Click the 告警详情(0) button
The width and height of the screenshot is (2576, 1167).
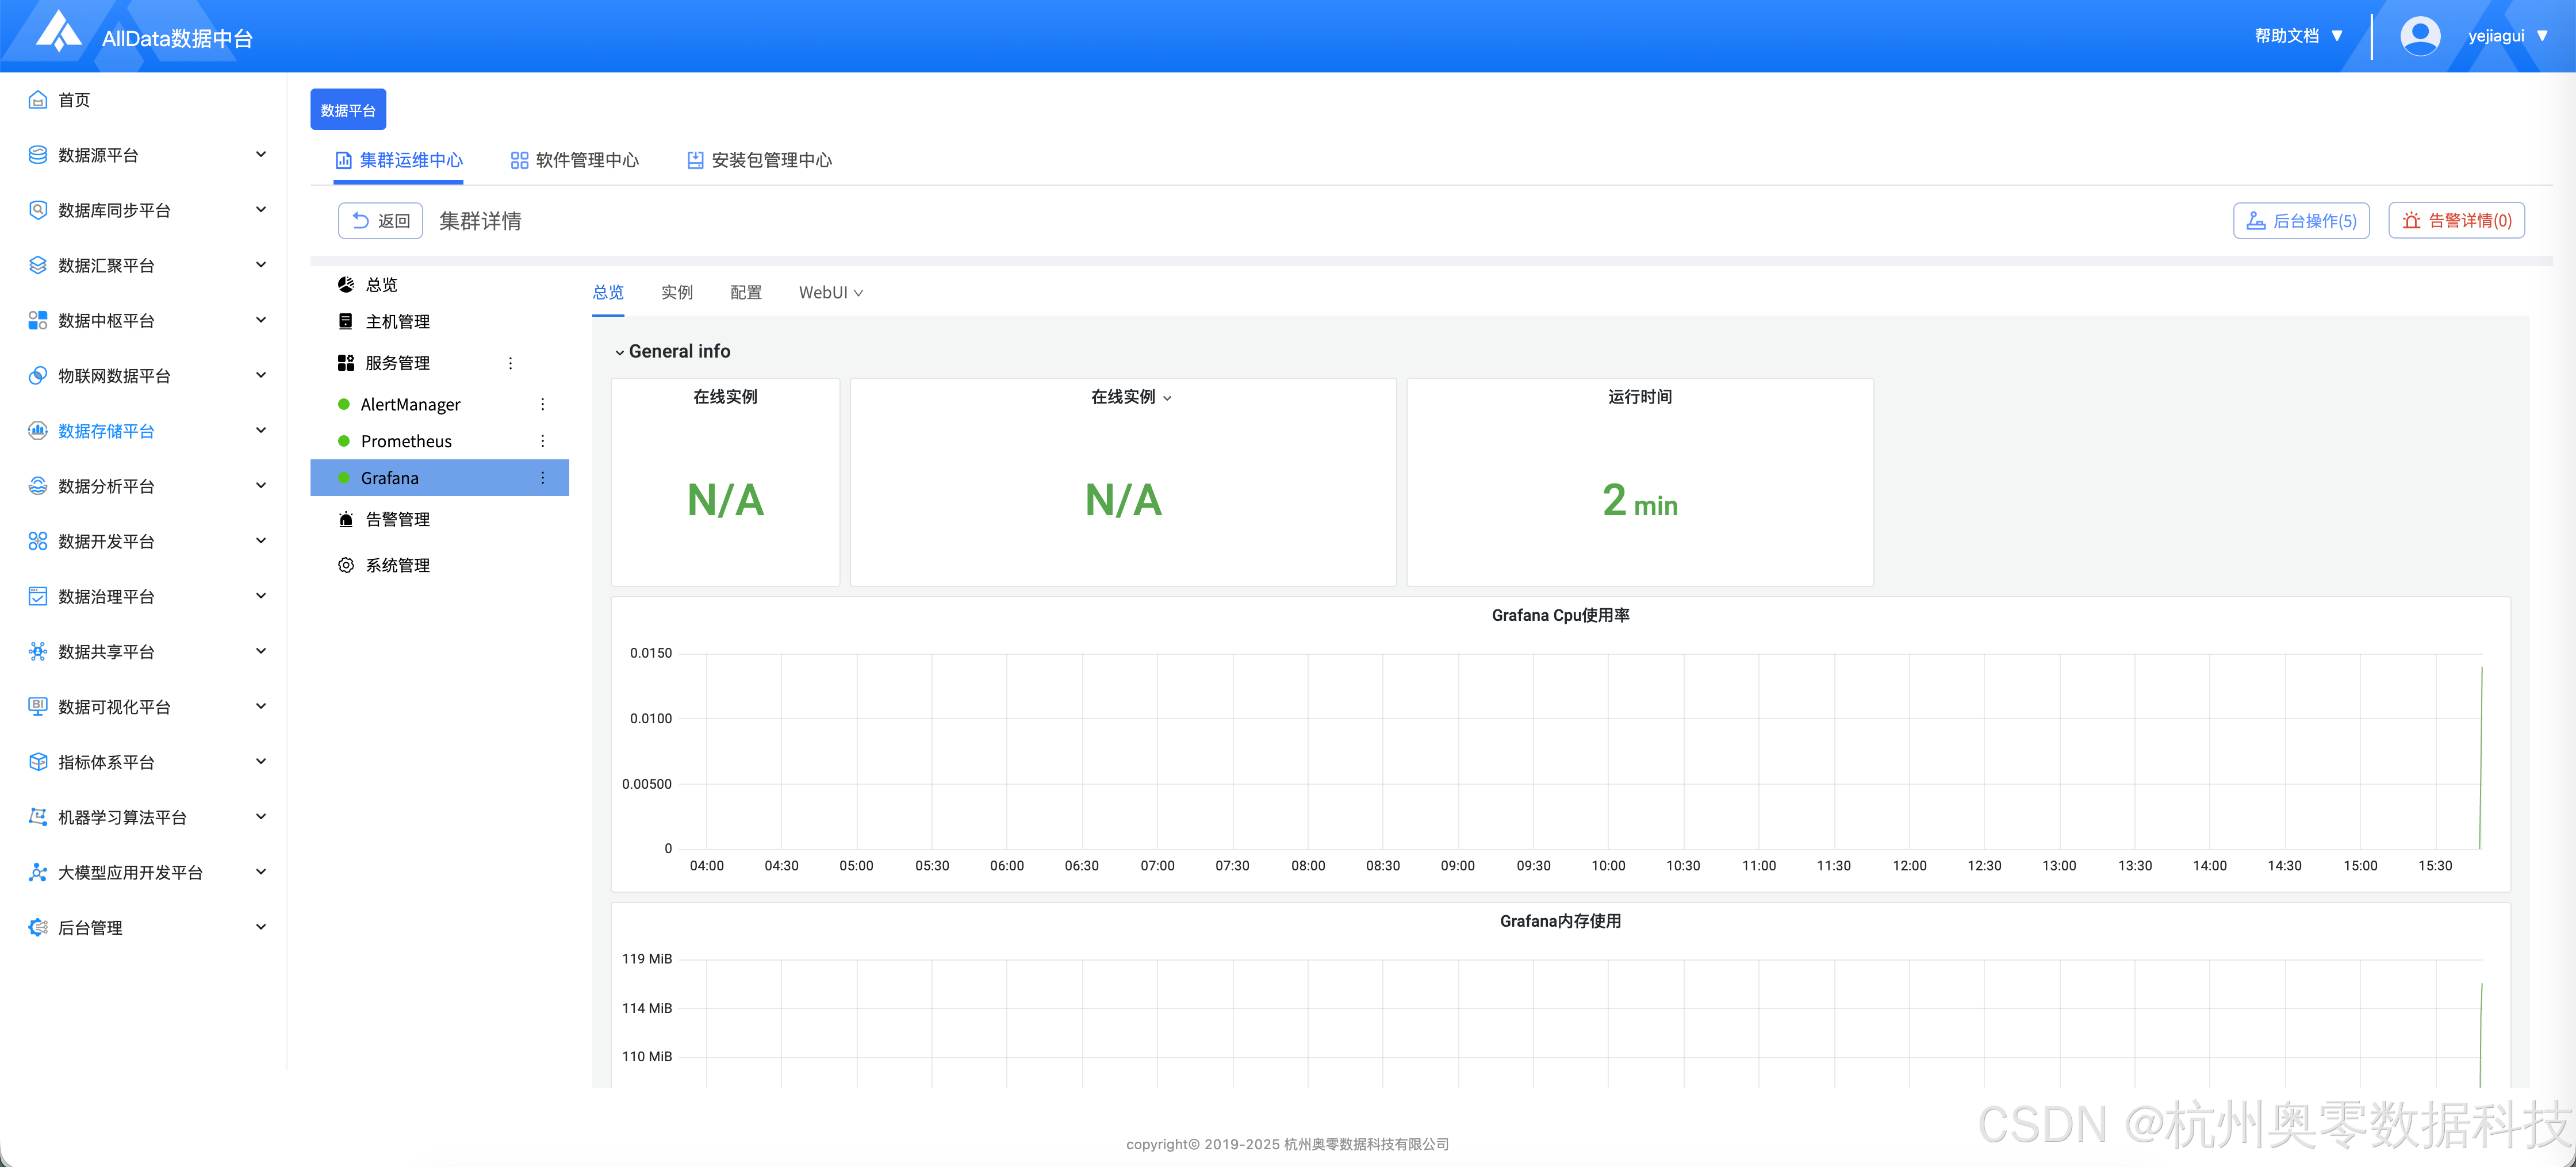point(2456,221)
